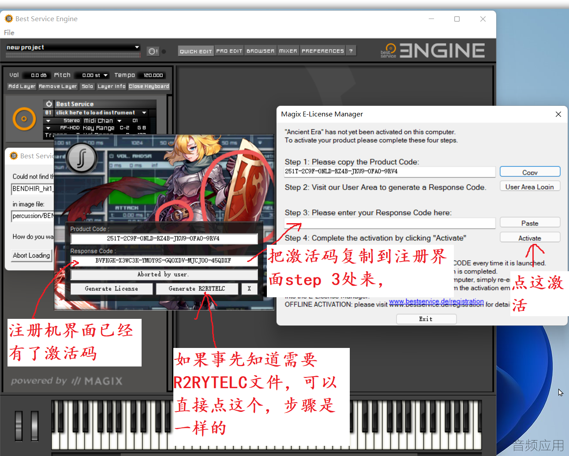Click the Best Service Engine title icon
Viewport: 569px width, 456px height.
8,19
